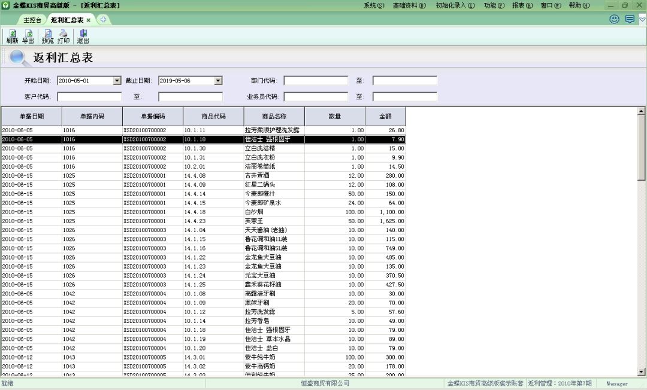Click the 客户代码 end input field
647x390 pixels.
[191, 97]
